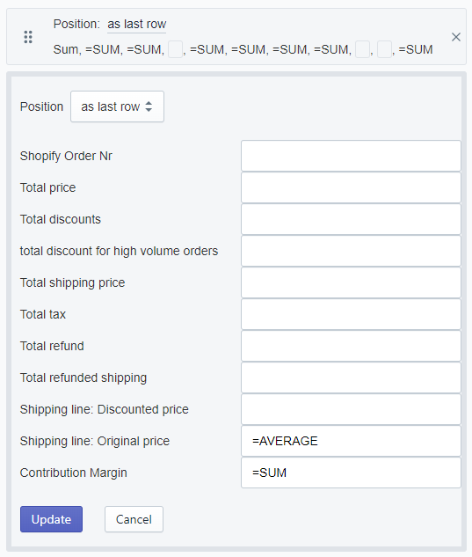
Task: Click the Cancel button
Action: click(134, 519)
